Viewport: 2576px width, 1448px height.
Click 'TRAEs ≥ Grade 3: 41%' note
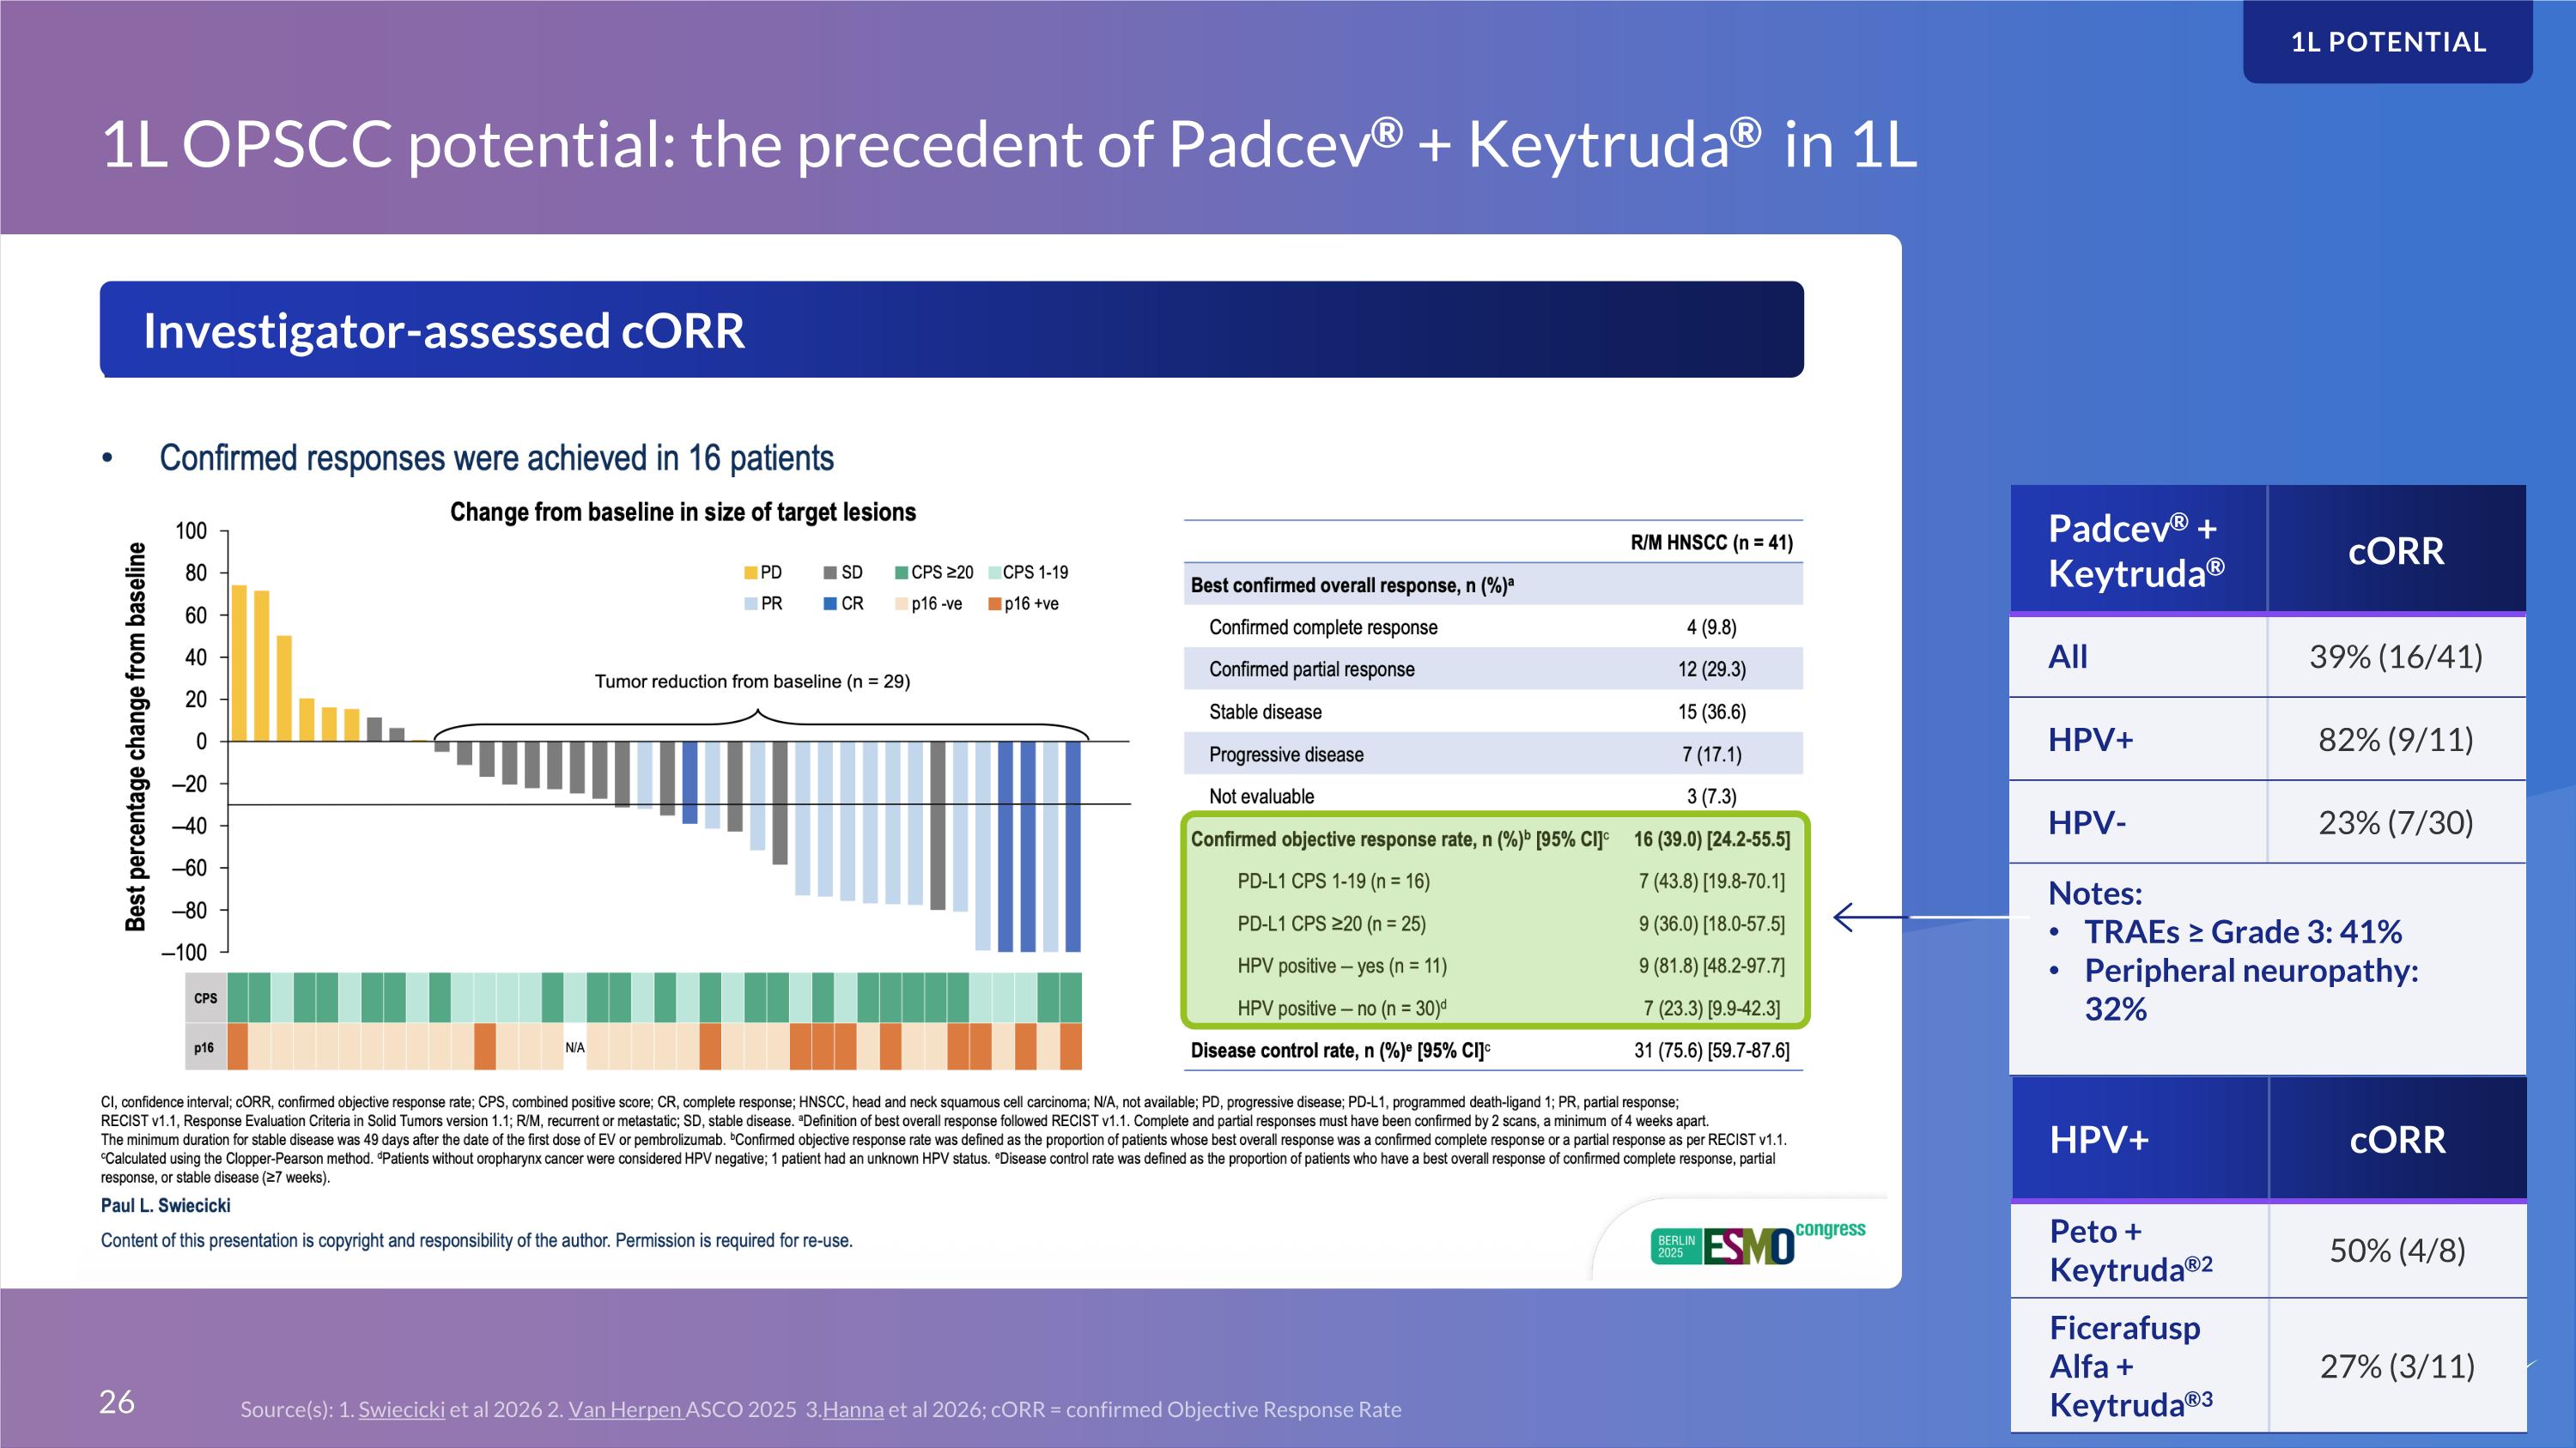tap(2243, 931)
